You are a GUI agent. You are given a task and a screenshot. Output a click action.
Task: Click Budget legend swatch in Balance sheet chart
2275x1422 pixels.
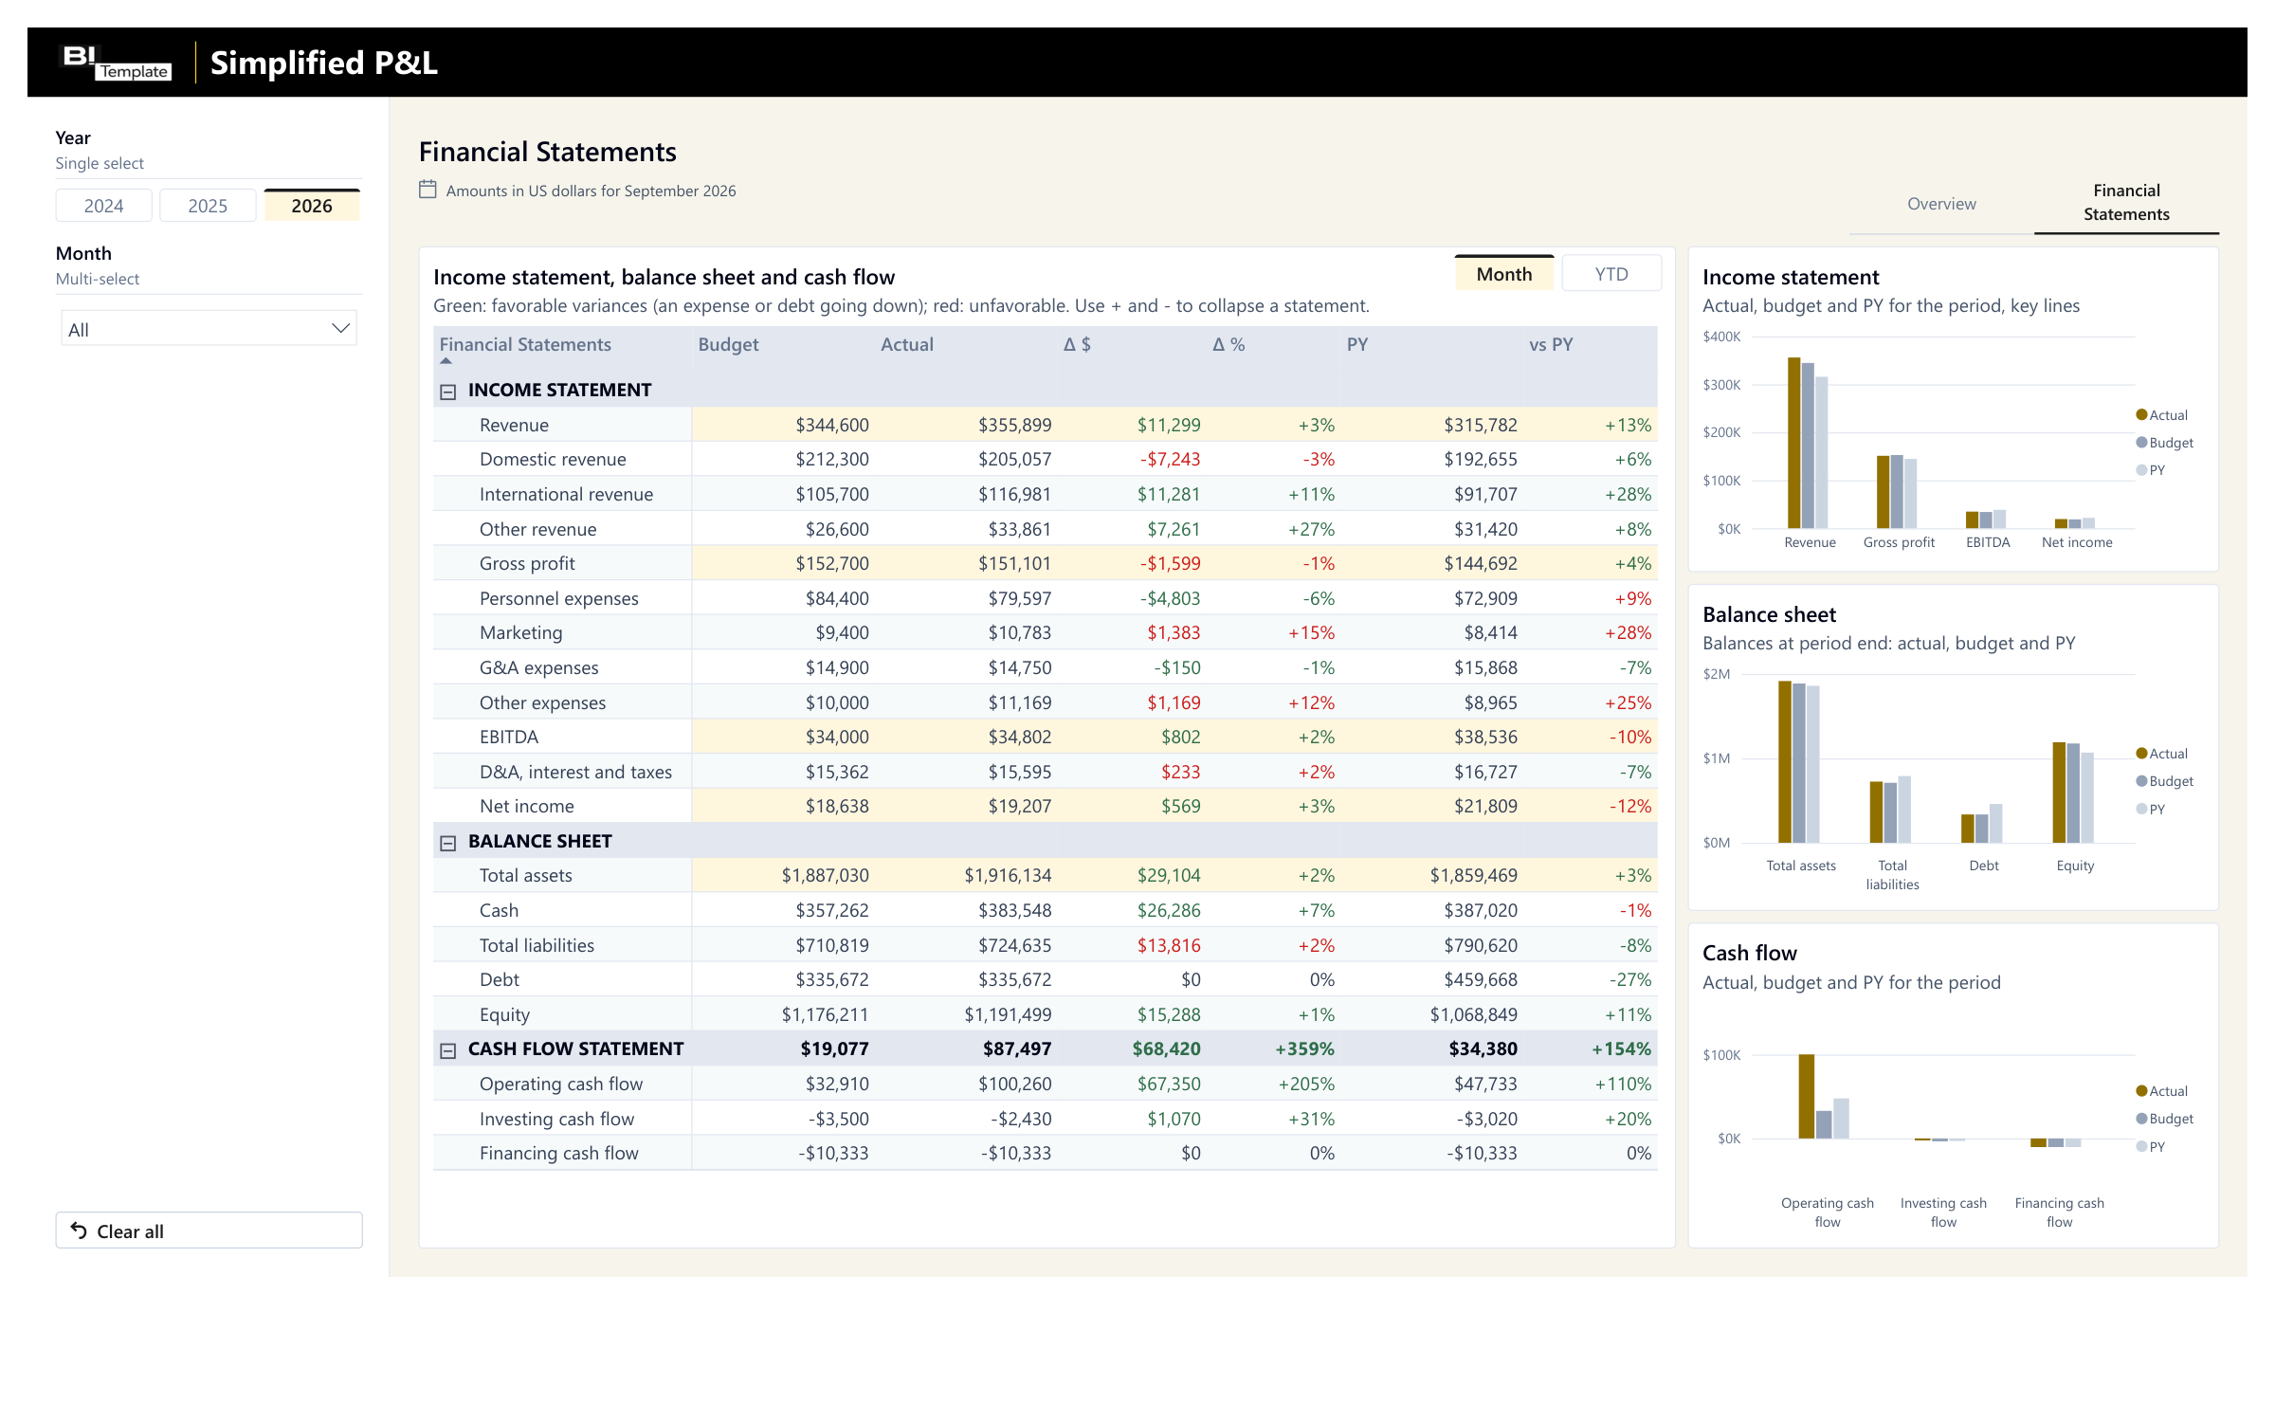point(2141,781)
